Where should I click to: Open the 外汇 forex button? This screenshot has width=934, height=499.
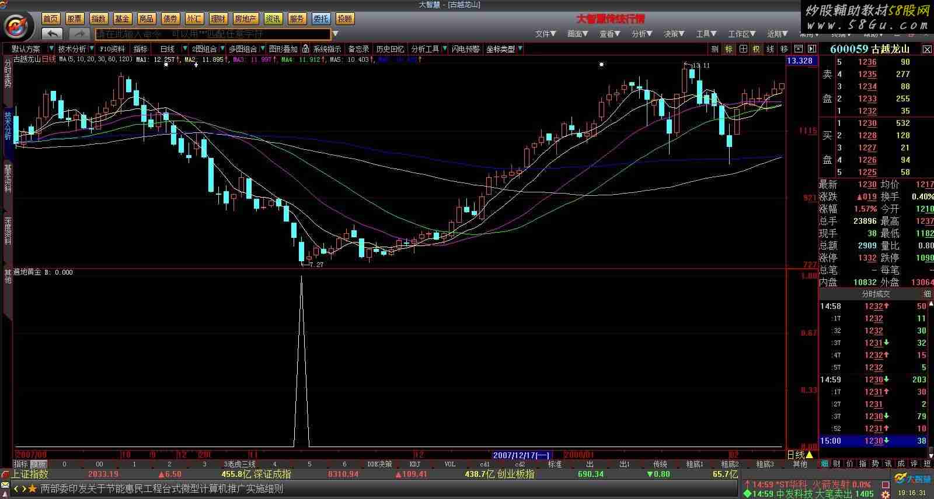194,19
